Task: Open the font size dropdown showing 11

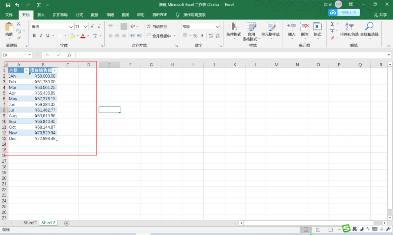Action: click(85, 26)
